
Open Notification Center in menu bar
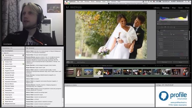tap(189, 1)
